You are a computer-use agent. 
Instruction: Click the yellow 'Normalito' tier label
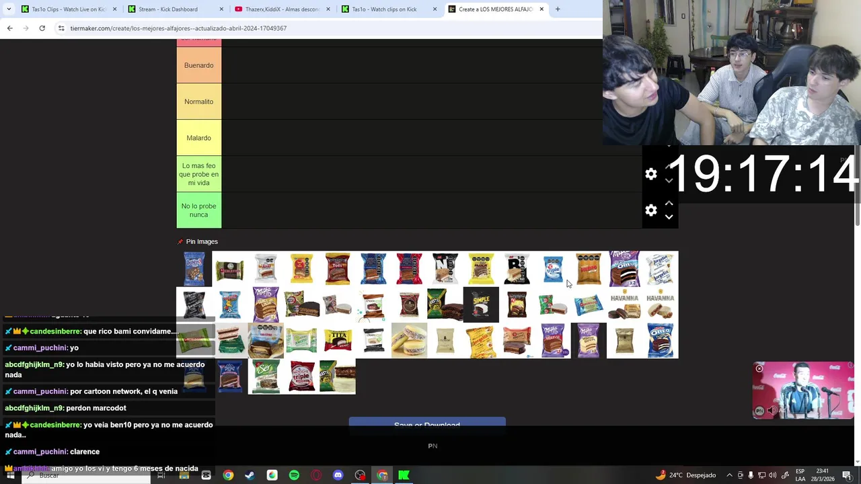pyautogui.click(x=199, y=102)
